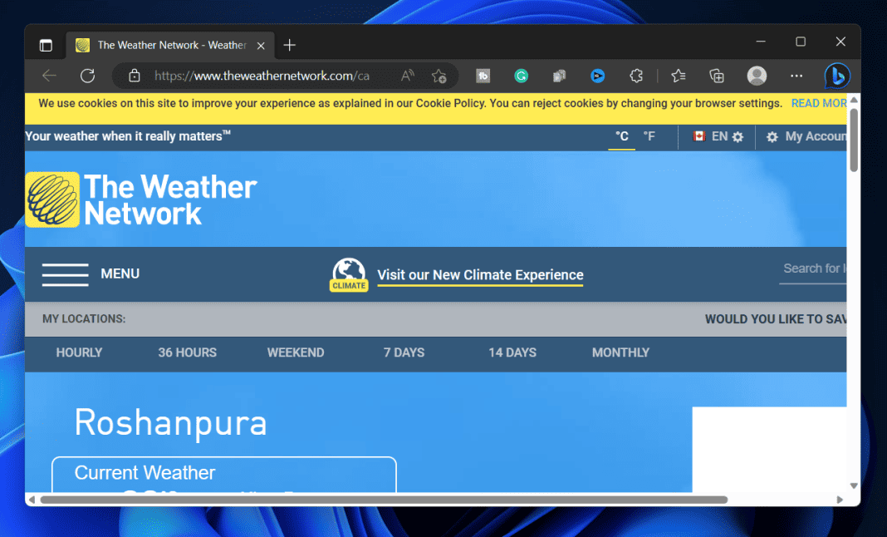Open the browser Extensions menu
The image size is (887, 537).
tap(636, 76)
